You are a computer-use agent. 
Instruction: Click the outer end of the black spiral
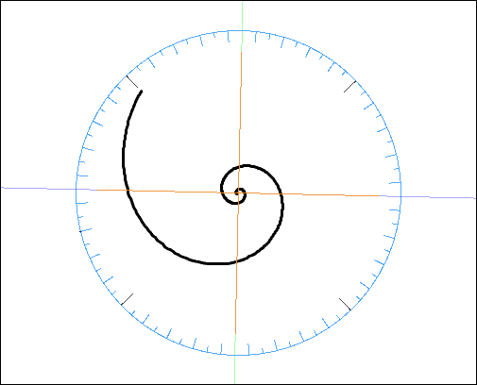[x=141, y=92]
